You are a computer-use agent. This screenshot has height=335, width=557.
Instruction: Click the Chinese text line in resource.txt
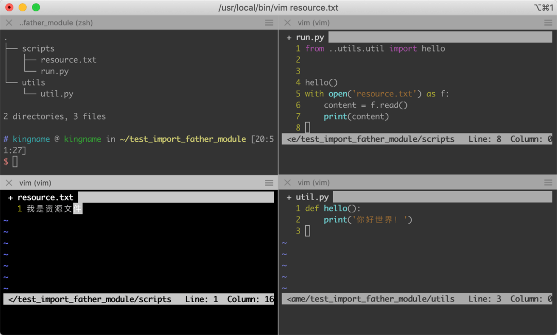[x=54, y=209]
